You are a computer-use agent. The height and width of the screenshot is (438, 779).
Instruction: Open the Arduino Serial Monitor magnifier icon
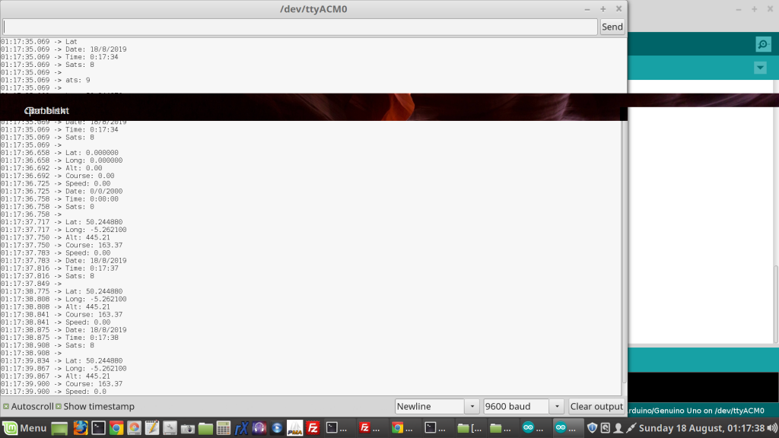[763, 44]
